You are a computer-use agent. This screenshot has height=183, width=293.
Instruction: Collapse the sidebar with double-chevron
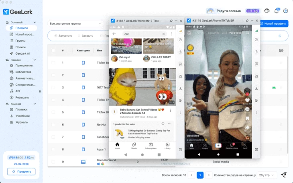click(40, 91)
